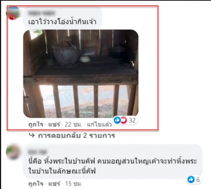Click ถูกใจ under the second comment
The width and height of the screenshot is (211, 189).
[36, 184]
